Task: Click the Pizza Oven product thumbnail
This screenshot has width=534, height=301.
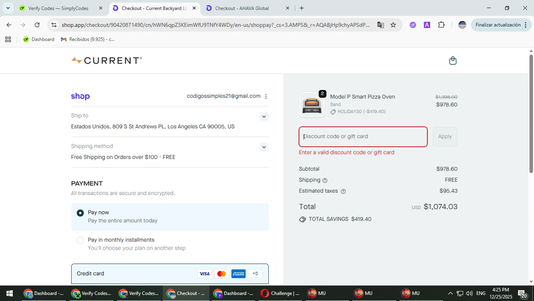Action: pyautogui.click(x=312, y=104)
